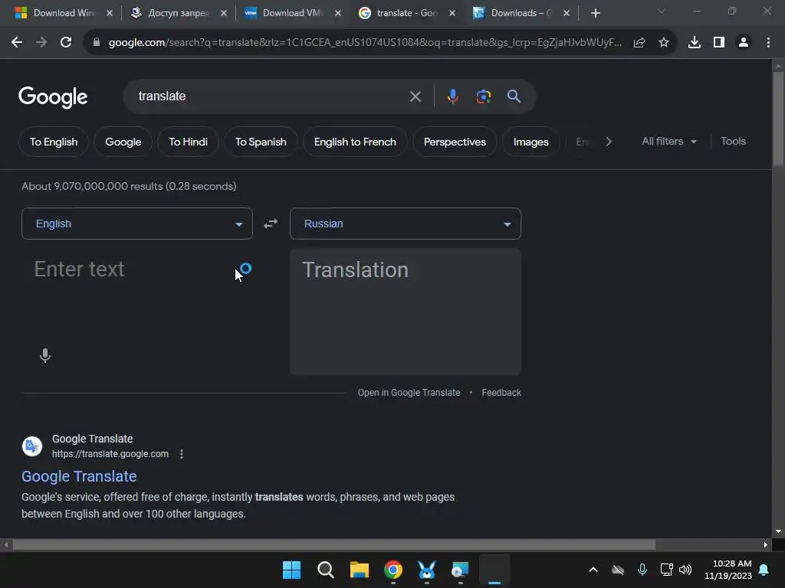
Task: Expand the Russian target language dropdown
Action: 406,224
